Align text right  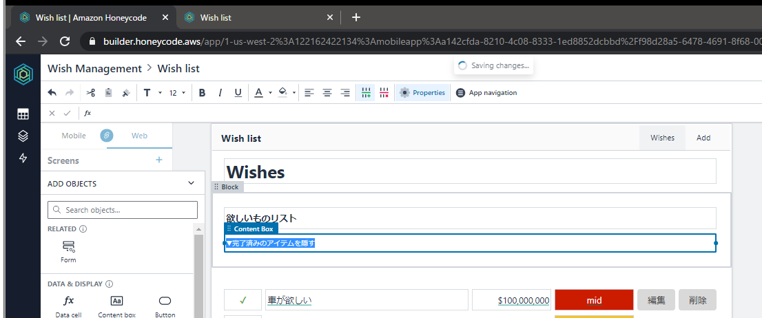(345, 93)
